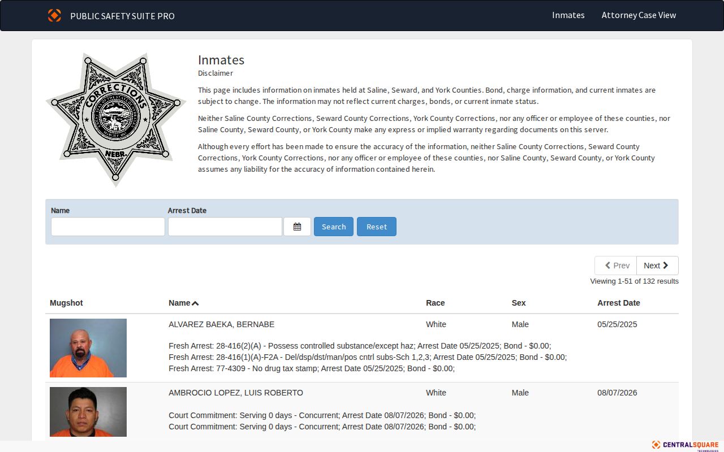Click the CentralSquare logo in footer

click(x=685, y=446)
